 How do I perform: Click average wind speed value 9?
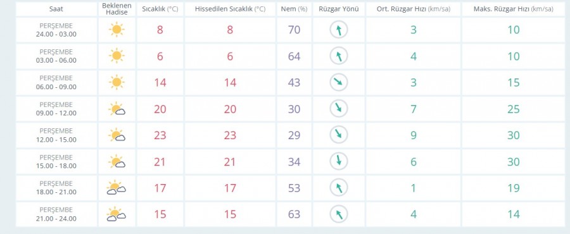tap(414, 135)
